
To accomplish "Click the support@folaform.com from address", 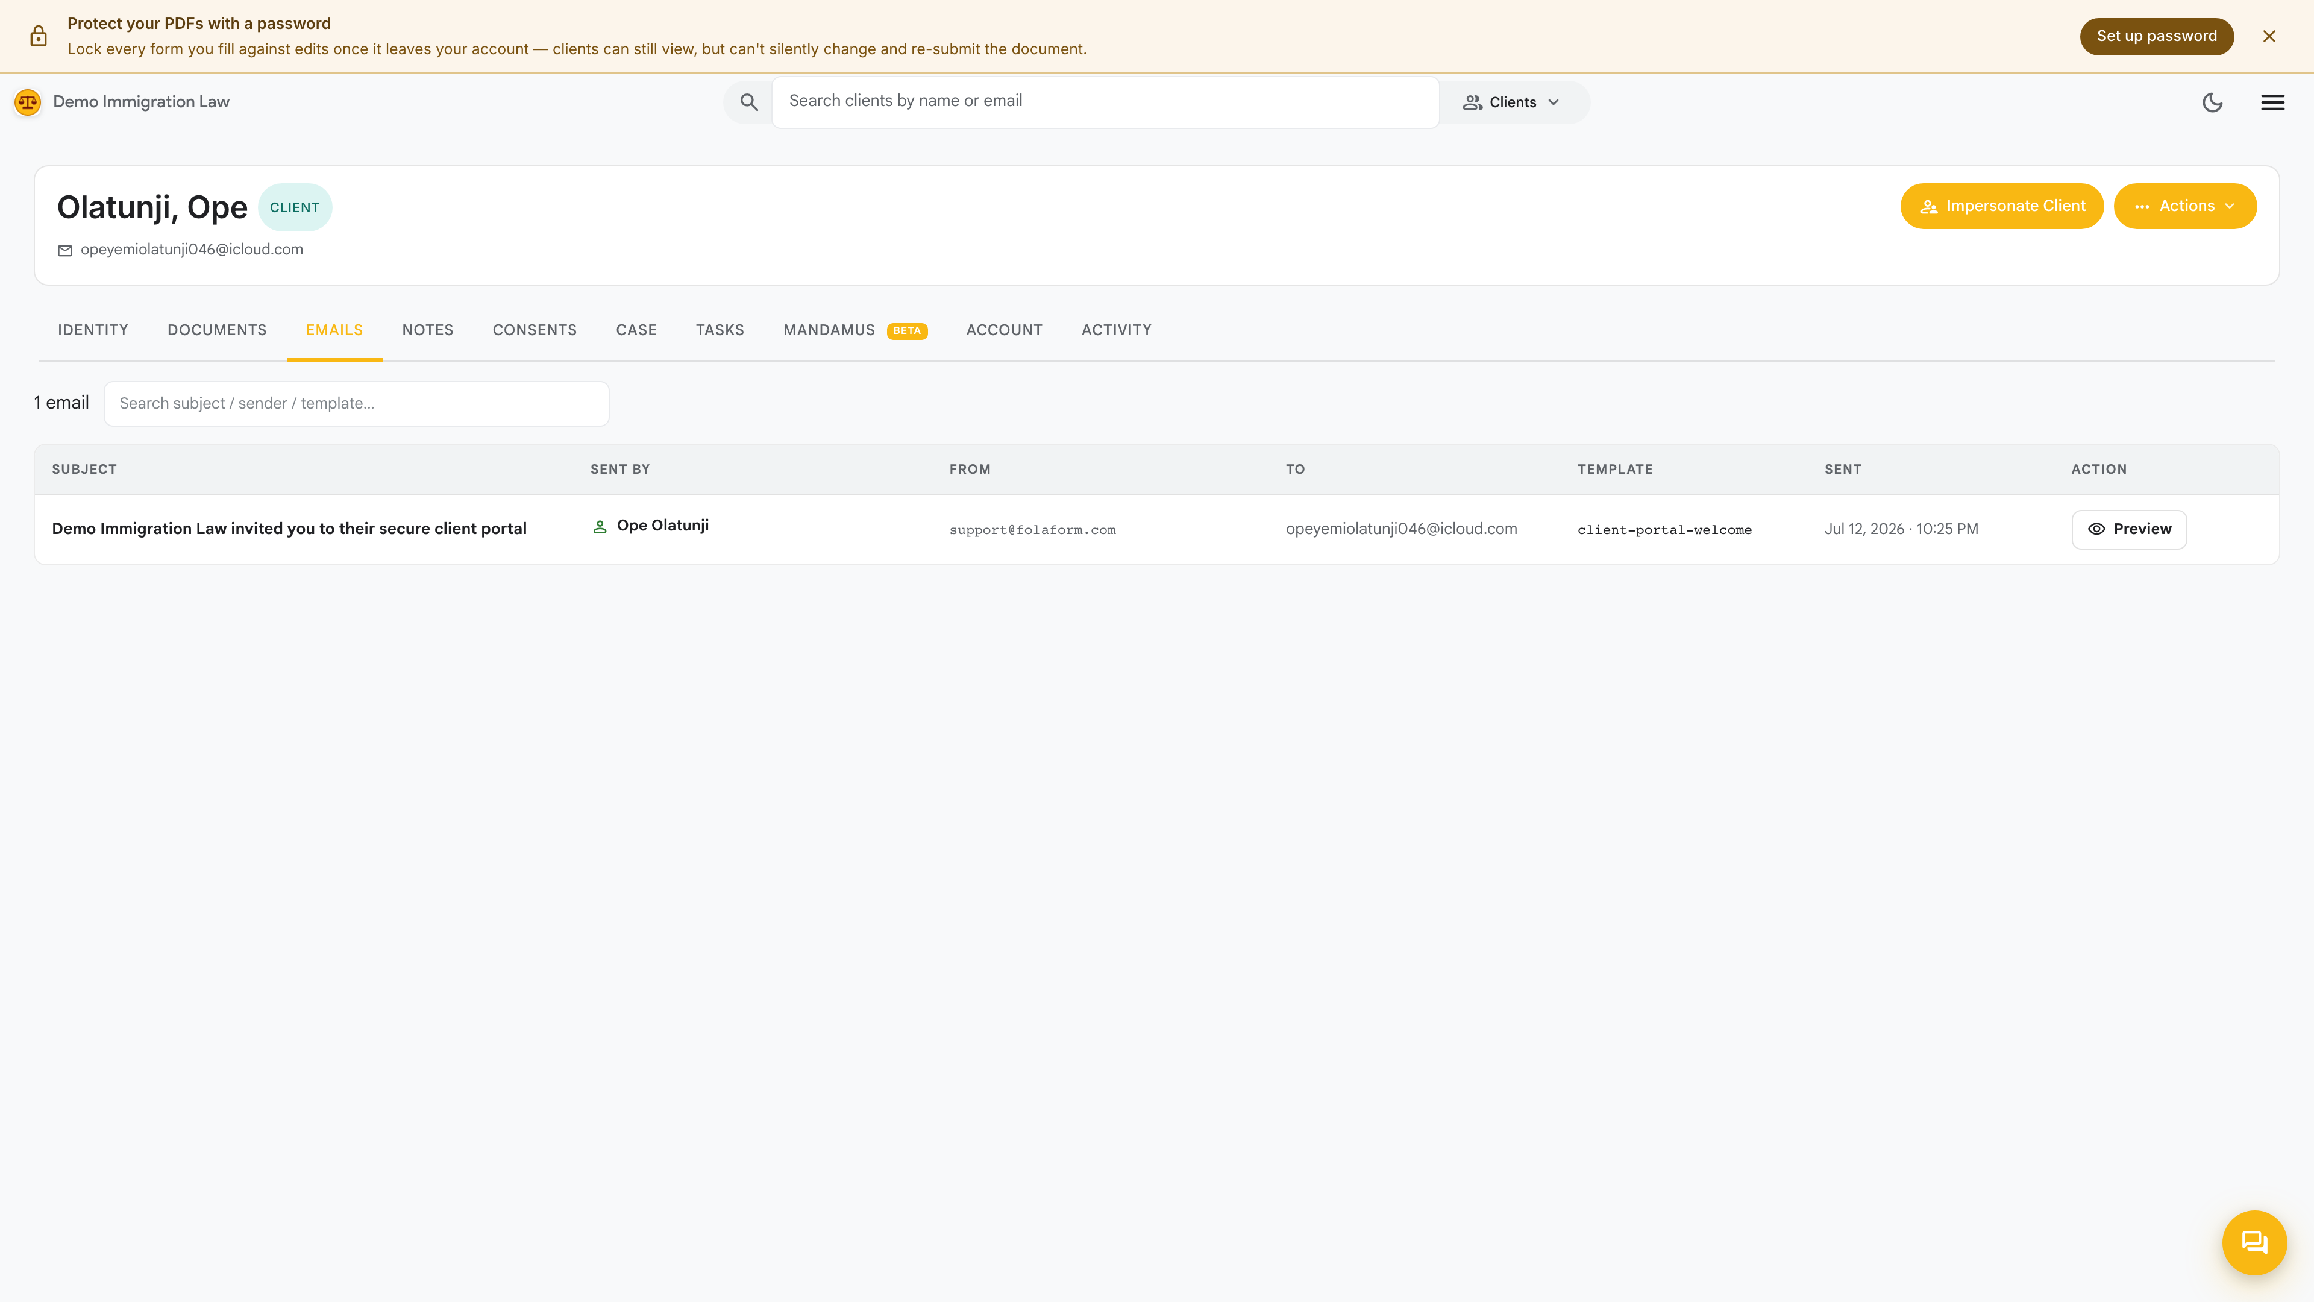I will [x=1032, y=530].
